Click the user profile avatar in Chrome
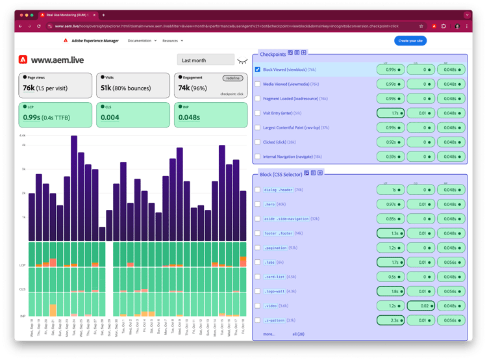 pyautogui.click(x=457, y=26)
